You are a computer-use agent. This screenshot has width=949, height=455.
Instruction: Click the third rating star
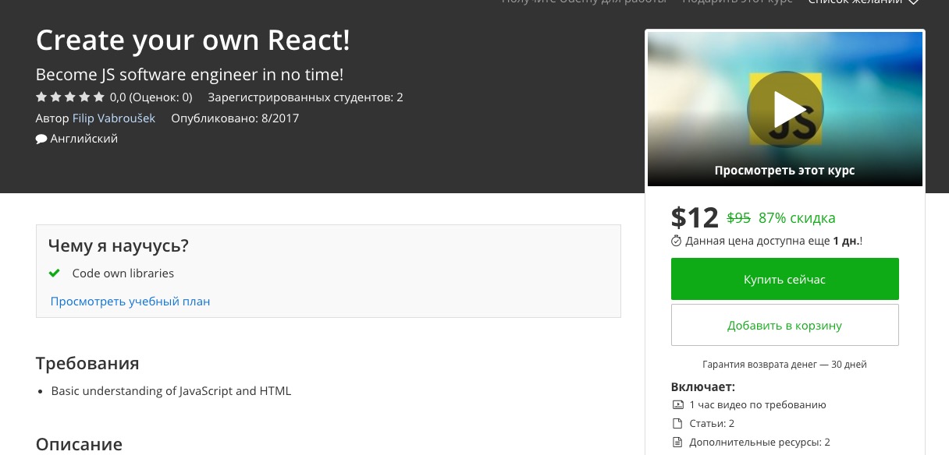point(70,97)
